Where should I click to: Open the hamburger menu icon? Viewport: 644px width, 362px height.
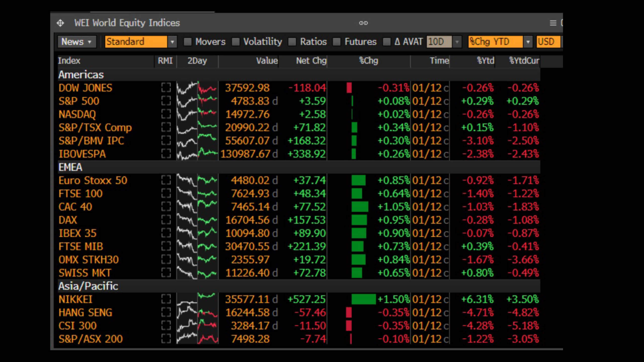point(553,23)
